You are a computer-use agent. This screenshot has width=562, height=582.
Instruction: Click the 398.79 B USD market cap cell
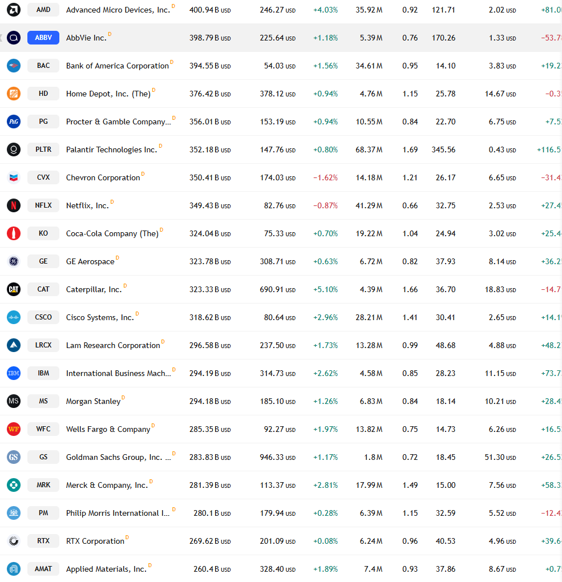[x=210, y=38]
